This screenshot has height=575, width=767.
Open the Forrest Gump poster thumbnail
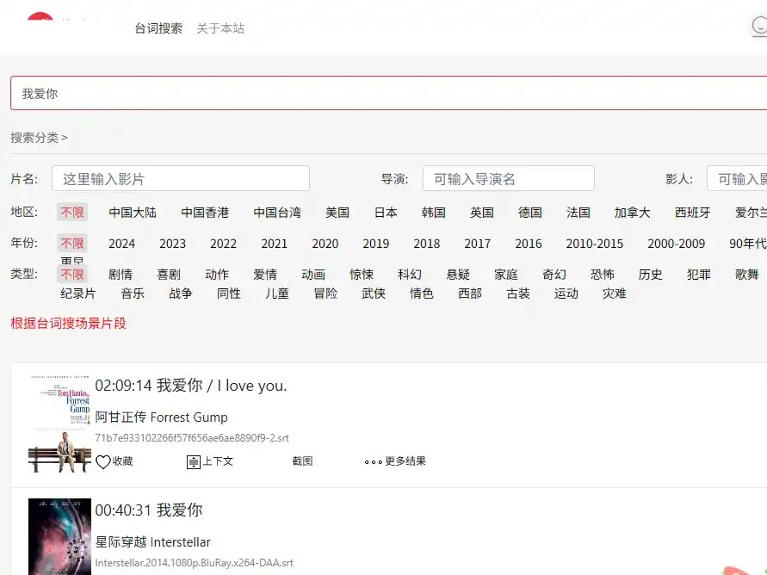point(59,424)
